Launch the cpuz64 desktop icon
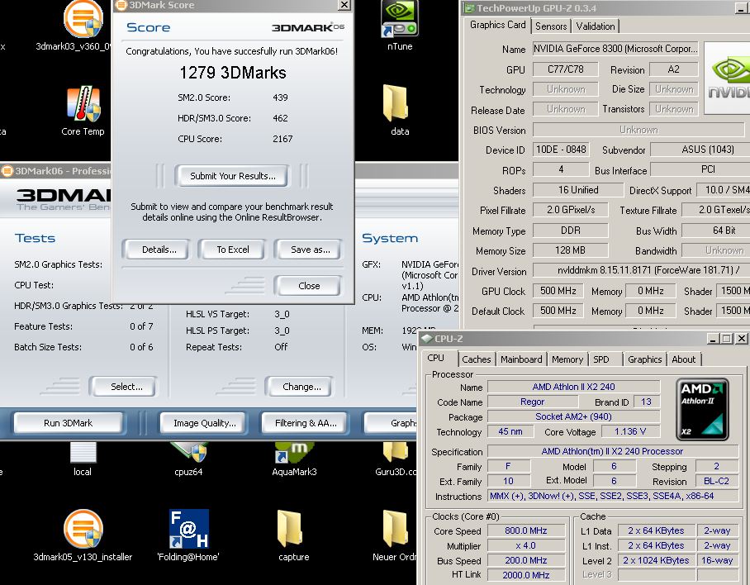Screen dimensions: 750x585 (x=188, y=453)
